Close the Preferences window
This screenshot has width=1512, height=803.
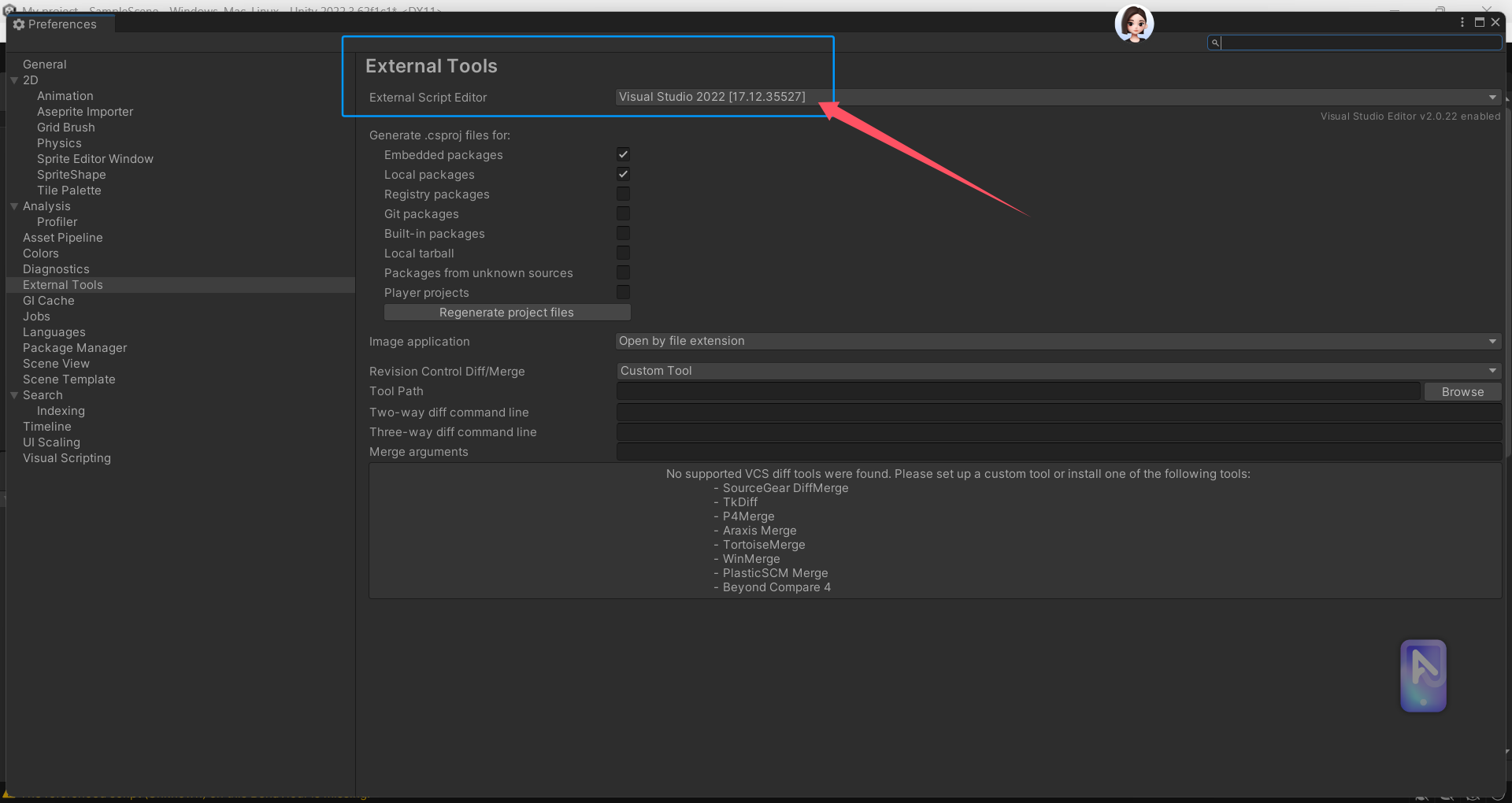tap(1495, 23)
